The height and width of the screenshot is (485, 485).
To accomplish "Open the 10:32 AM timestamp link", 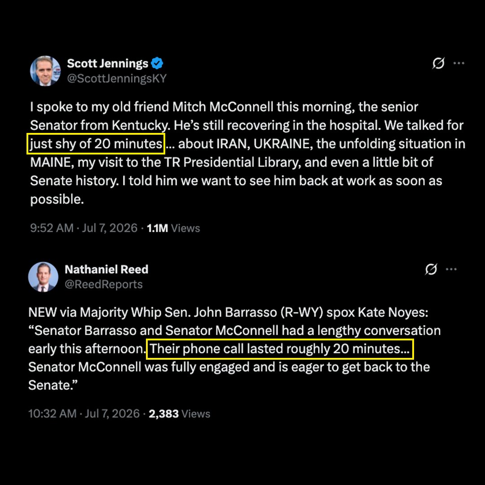I will (52, 414).
